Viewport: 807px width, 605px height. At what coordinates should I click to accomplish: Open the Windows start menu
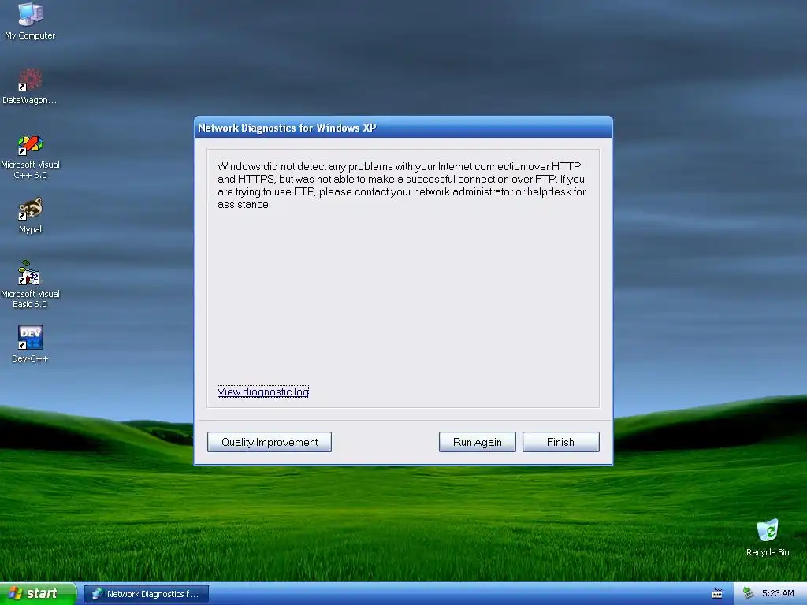38,594
